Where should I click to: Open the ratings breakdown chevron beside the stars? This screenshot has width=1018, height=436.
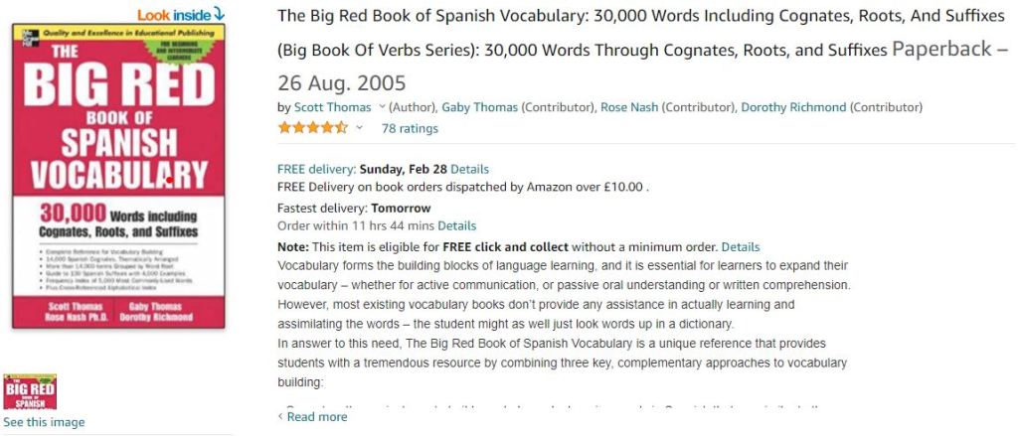pyautogui.click(x=360, y=128)
